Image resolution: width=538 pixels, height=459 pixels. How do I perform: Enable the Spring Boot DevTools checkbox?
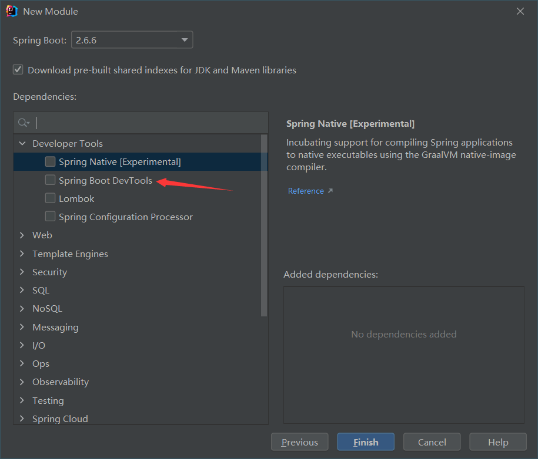pos(50,180)
